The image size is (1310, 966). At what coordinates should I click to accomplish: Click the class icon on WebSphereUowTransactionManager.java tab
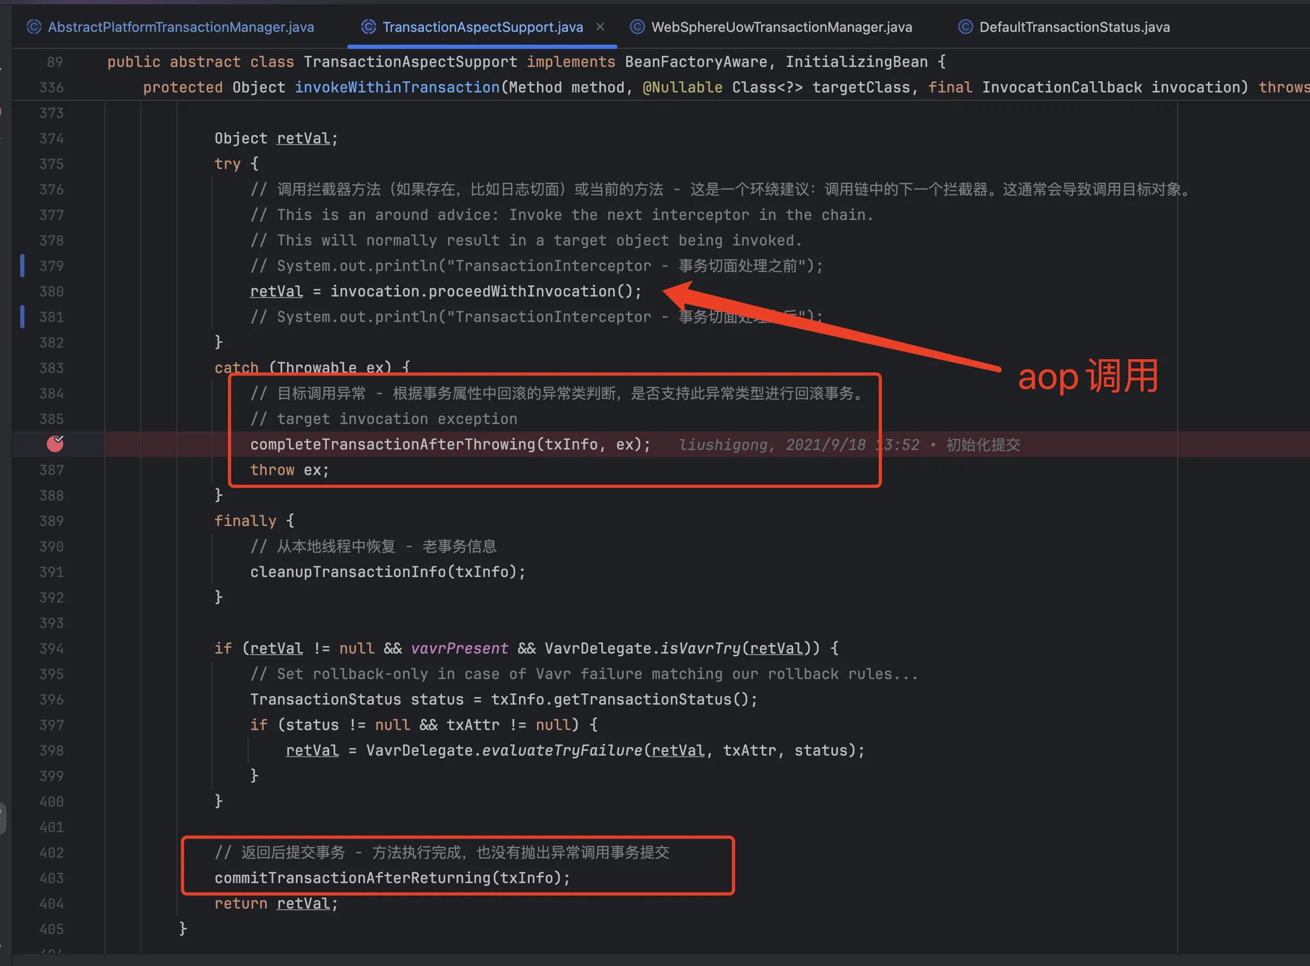click(637, 27)
